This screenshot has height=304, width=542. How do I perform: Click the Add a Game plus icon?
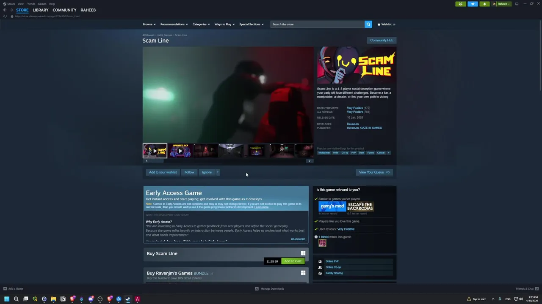5,289
